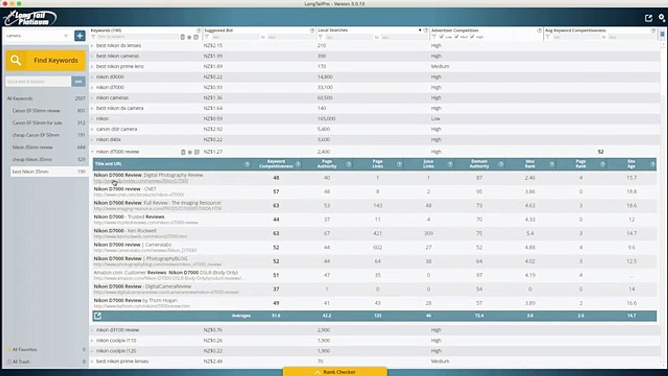Collapse the nikon d7000 review row
This screenshot has width=668, height=376.
pyautogui.click(x=92, y=152)
